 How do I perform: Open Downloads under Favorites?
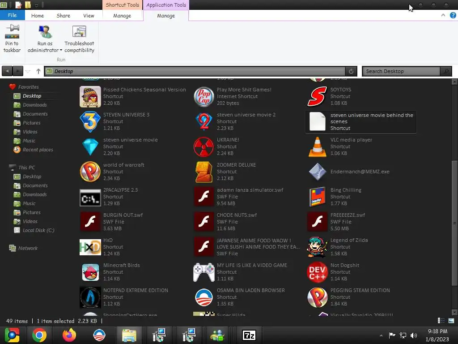(35, 105)
